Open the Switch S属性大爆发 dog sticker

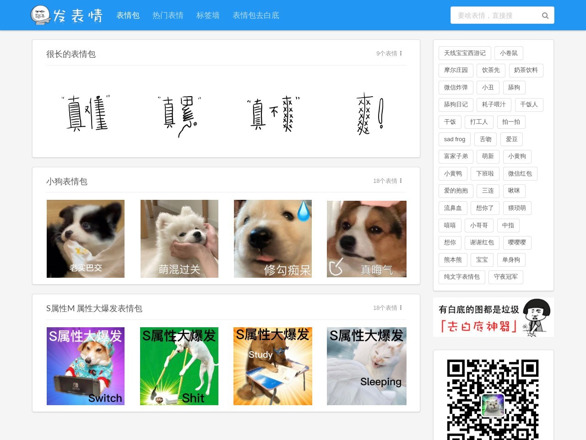pos(86,366)
